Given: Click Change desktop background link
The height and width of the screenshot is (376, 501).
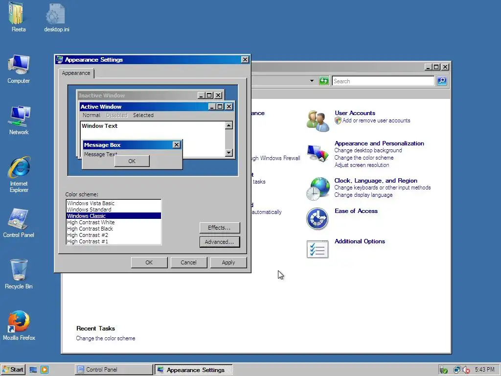Looking at the screenshot, I should pyautogui.click(x=368, y=150).
